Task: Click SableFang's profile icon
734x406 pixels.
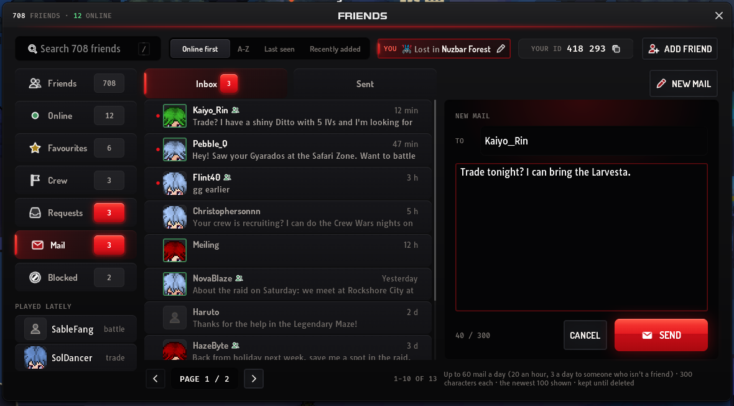Action: click(x=35, y=329)
